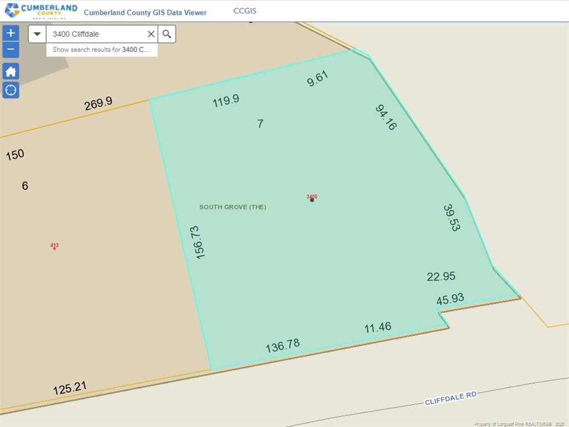This screenshot has height=427, width=569.
Task: Click the Cumberland County logo
Action: [x=41, y=11]
